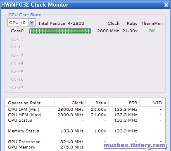
Task: Click the CPU Core State group label
Action: 25,15
